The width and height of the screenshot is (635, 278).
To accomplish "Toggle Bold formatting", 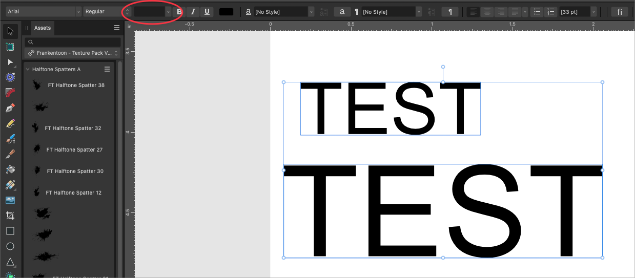I will point(179,12).
